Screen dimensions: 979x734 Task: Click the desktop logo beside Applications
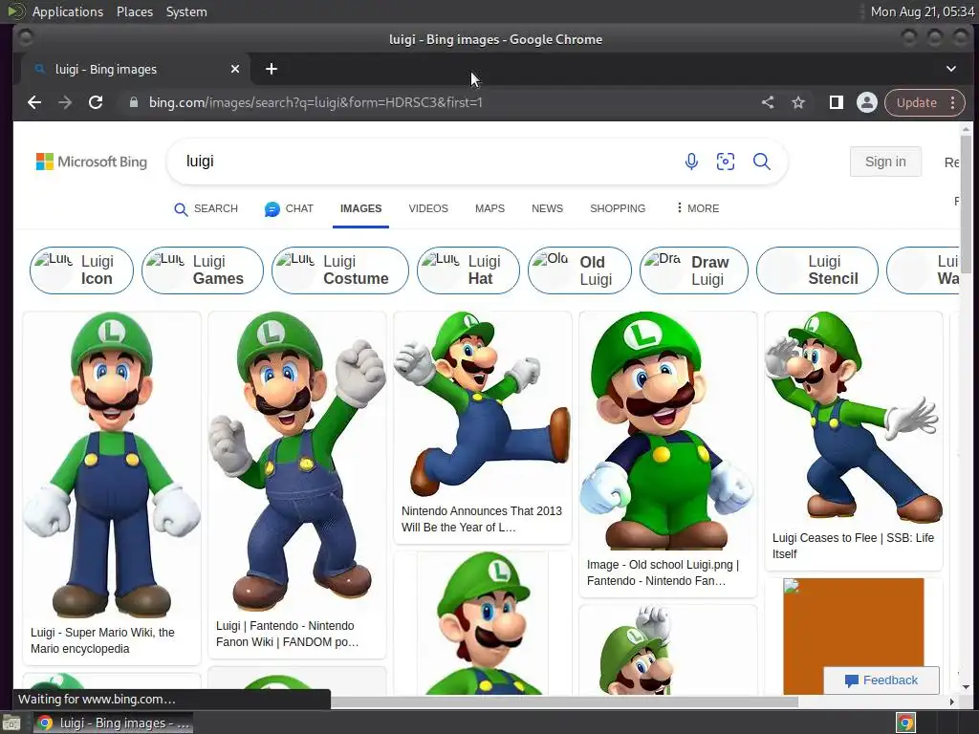click(15, 11)
